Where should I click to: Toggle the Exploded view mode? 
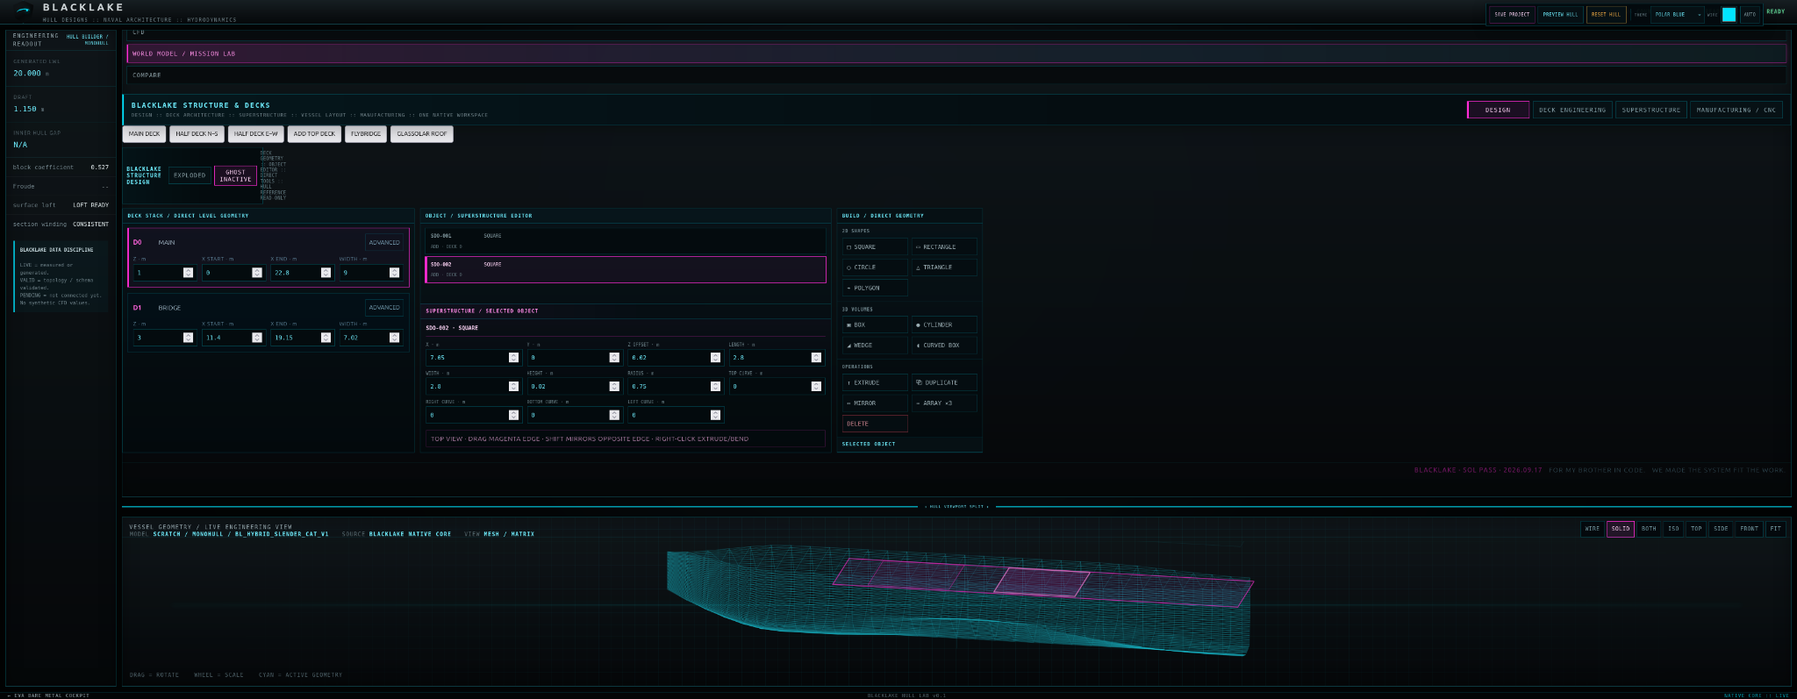190,175
